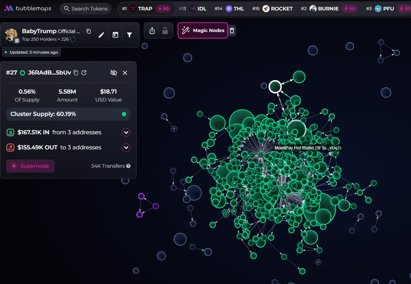Activate the Magic Nodes button
This screenshot has width=411, height=284.
202,31
